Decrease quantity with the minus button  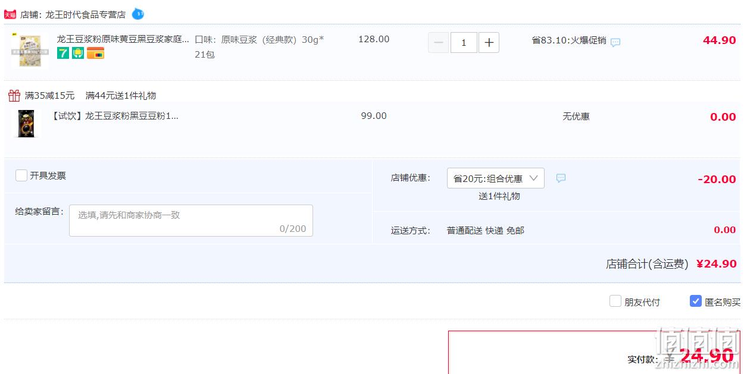pyautogui.click(x=439, y=43)
